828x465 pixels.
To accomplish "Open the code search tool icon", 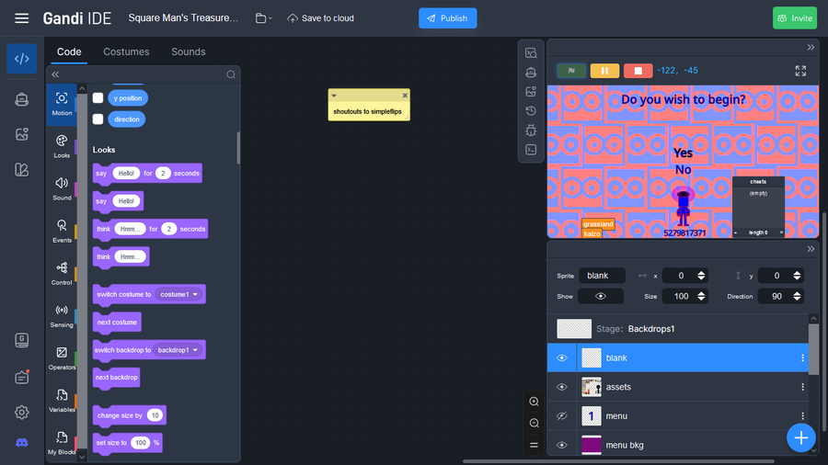I will 531,52.
